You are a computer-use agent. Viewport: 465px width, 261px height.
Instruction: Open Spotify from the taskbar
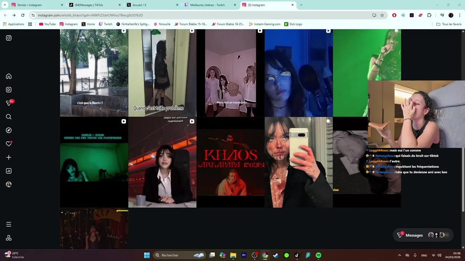[x=318, y=255]
